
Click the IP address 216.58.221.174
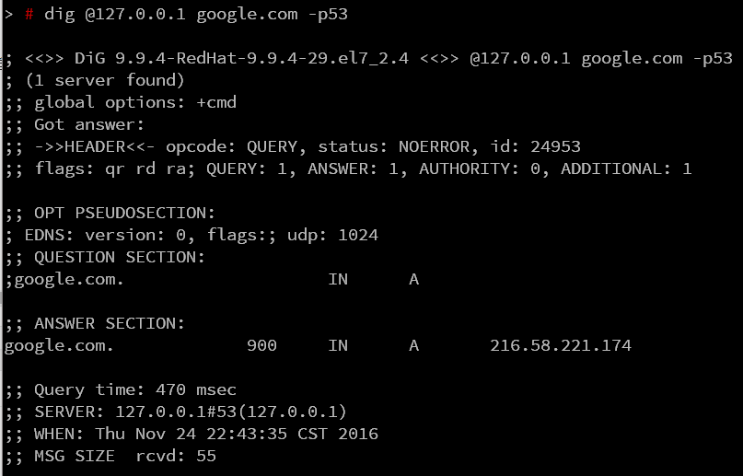pos(560,345)
